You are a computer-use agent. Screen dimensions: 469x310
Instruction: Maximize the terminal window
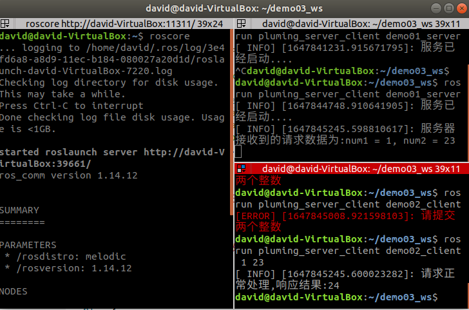coord(449,8)
